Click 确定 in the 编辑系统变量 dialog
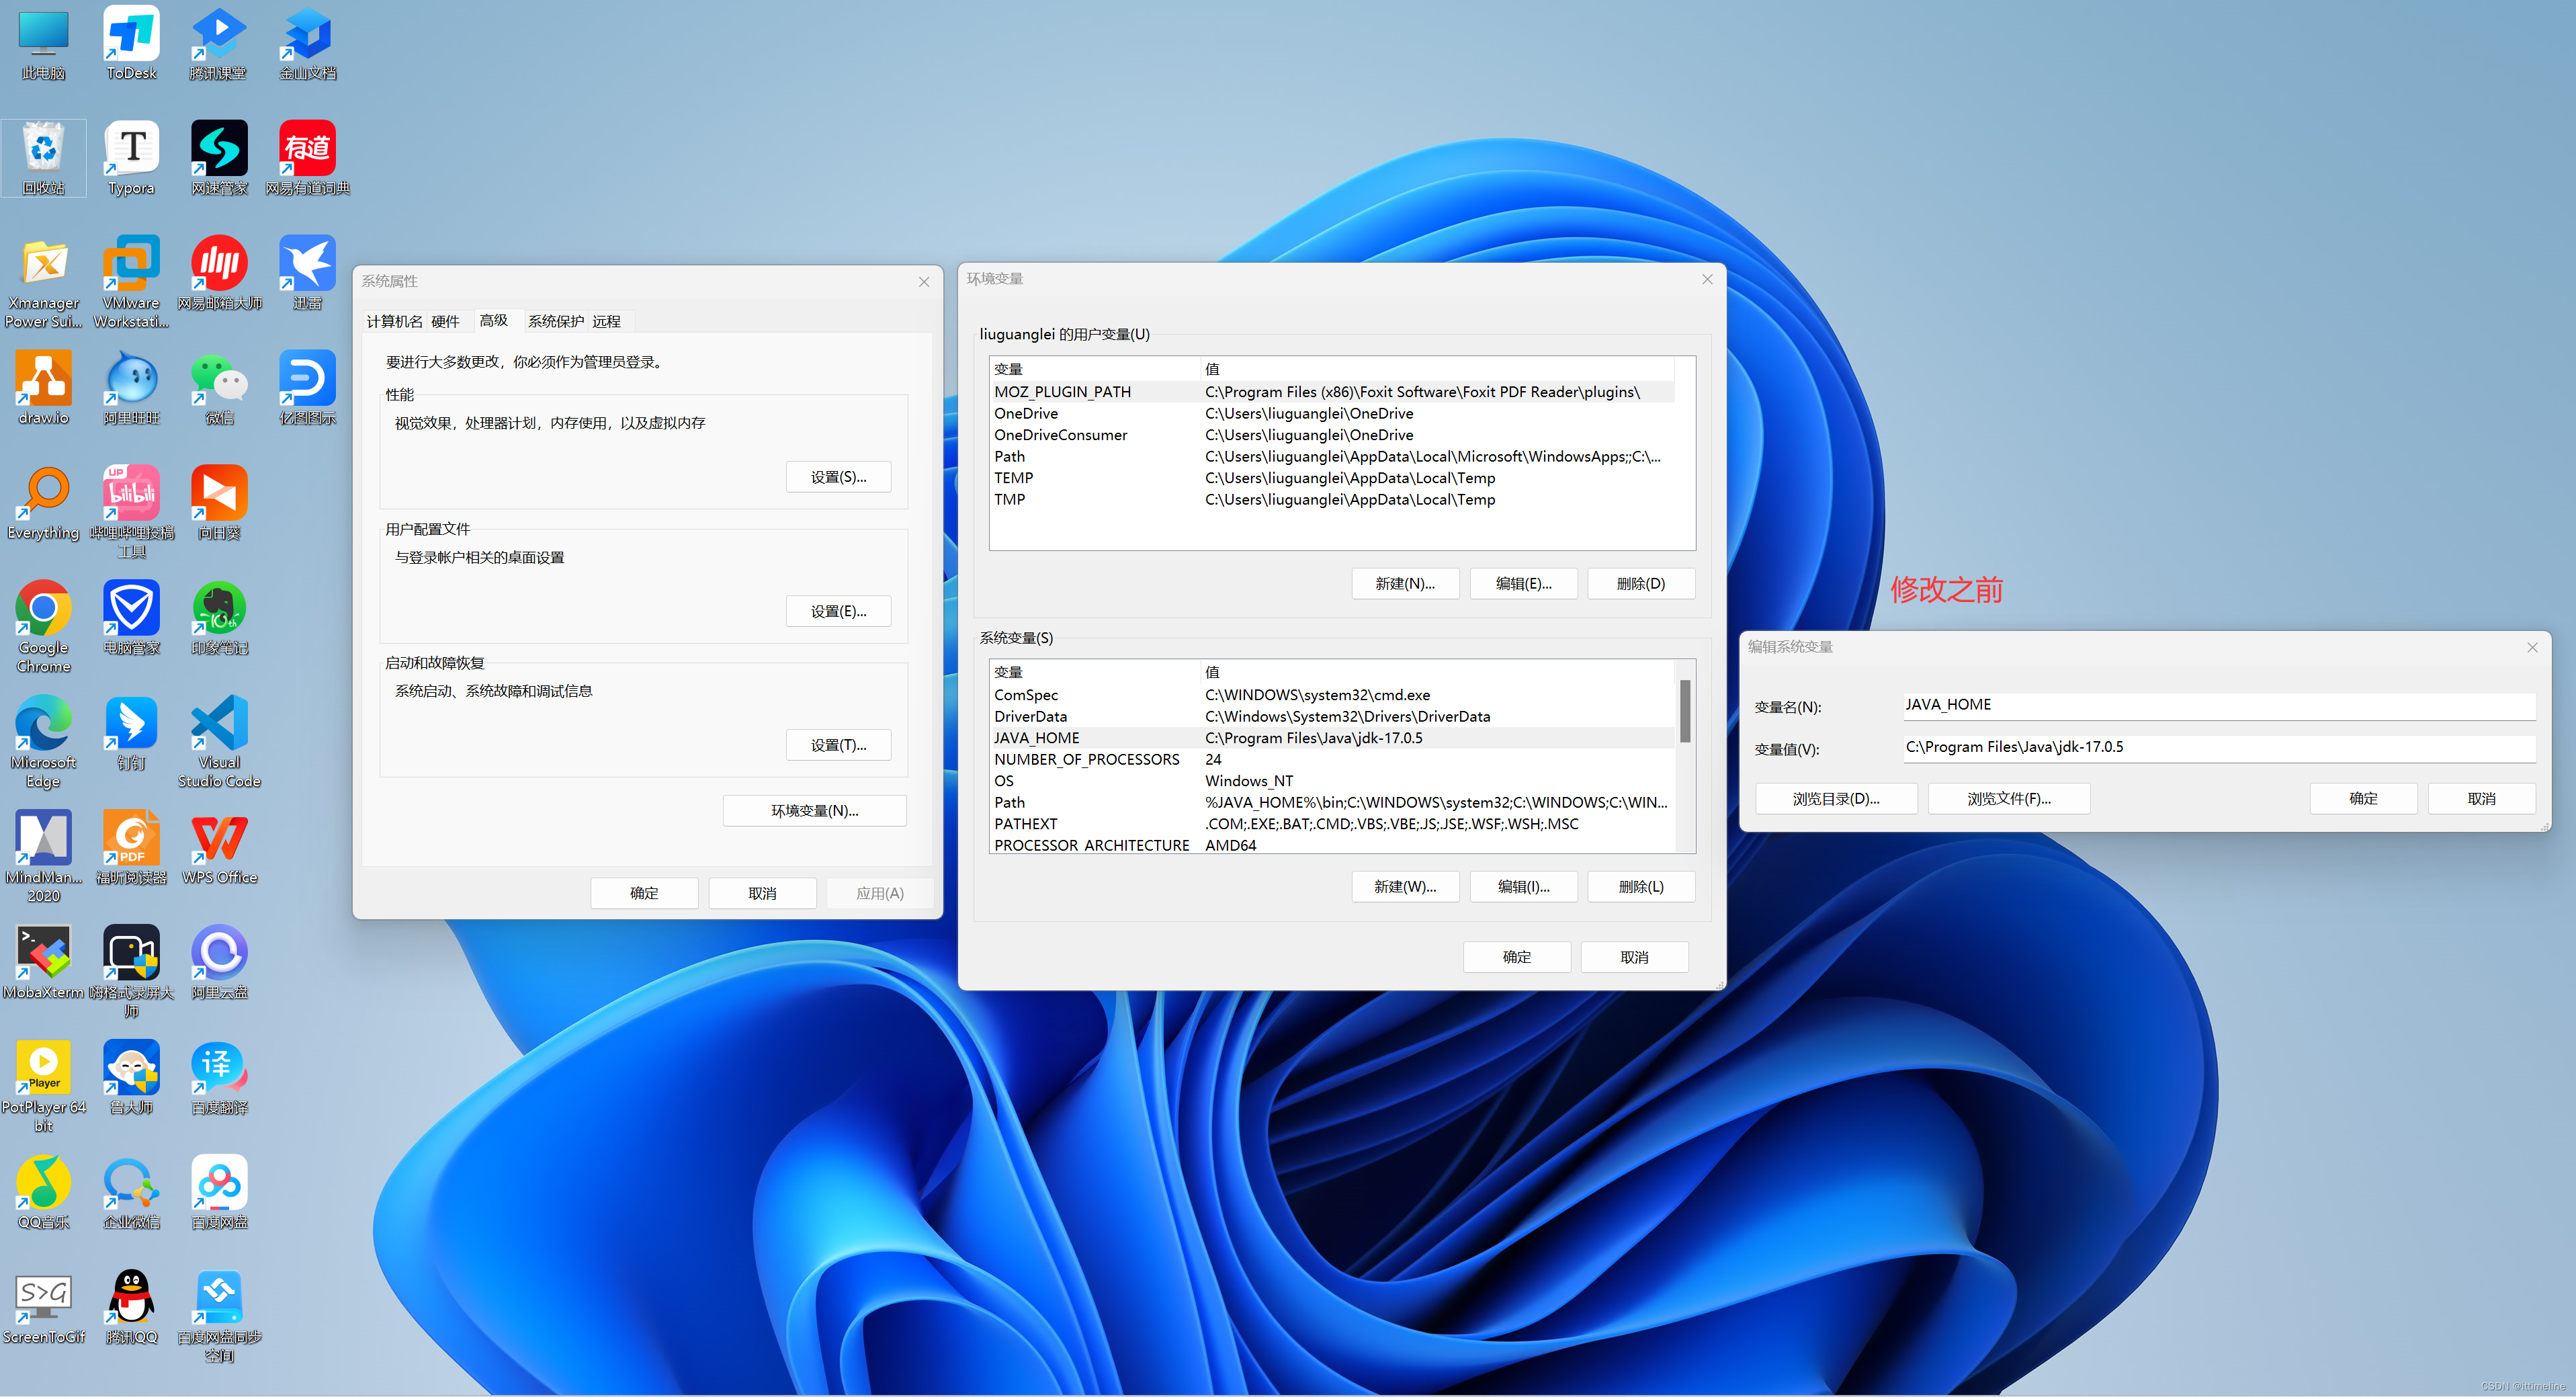Viewport: 2576px width, 1397px height. [x=2363, y=798]
